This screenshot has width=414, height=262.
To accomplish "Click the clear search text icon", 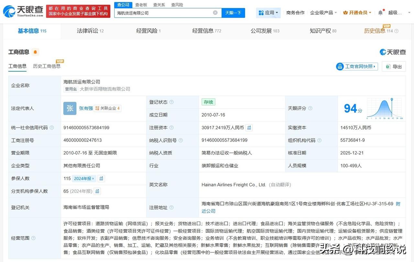I will pyautogui.click(x=215, y=13).
